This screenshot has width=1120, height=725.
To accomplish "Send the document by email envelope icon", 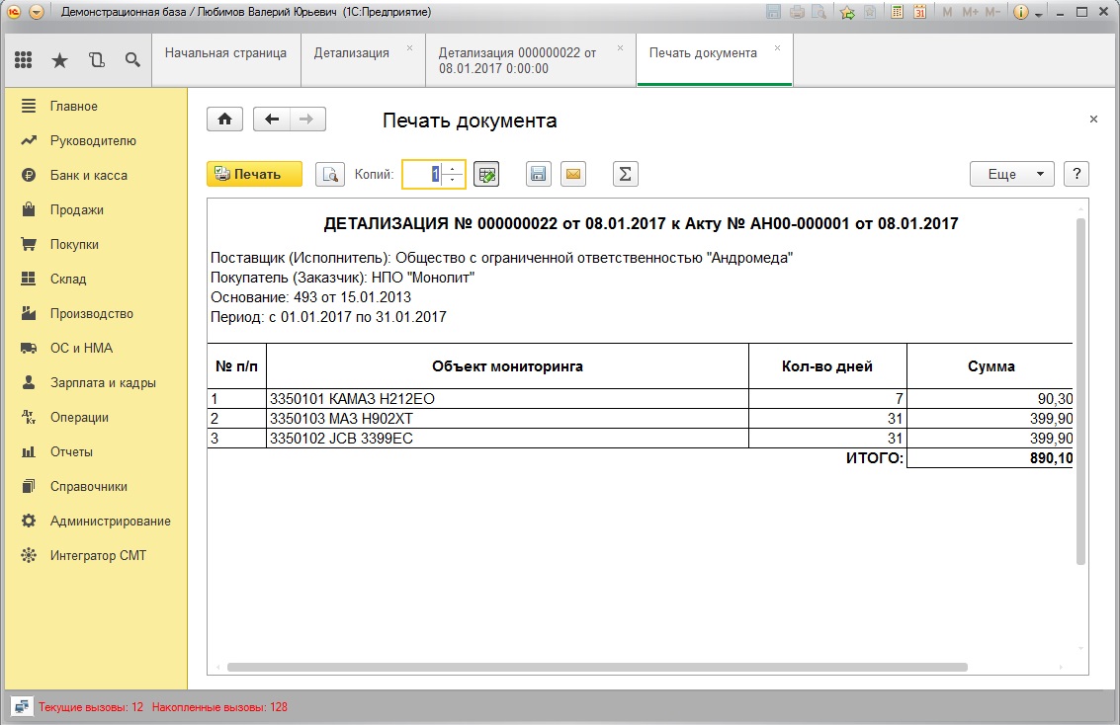I will click(x=573, y=174).
